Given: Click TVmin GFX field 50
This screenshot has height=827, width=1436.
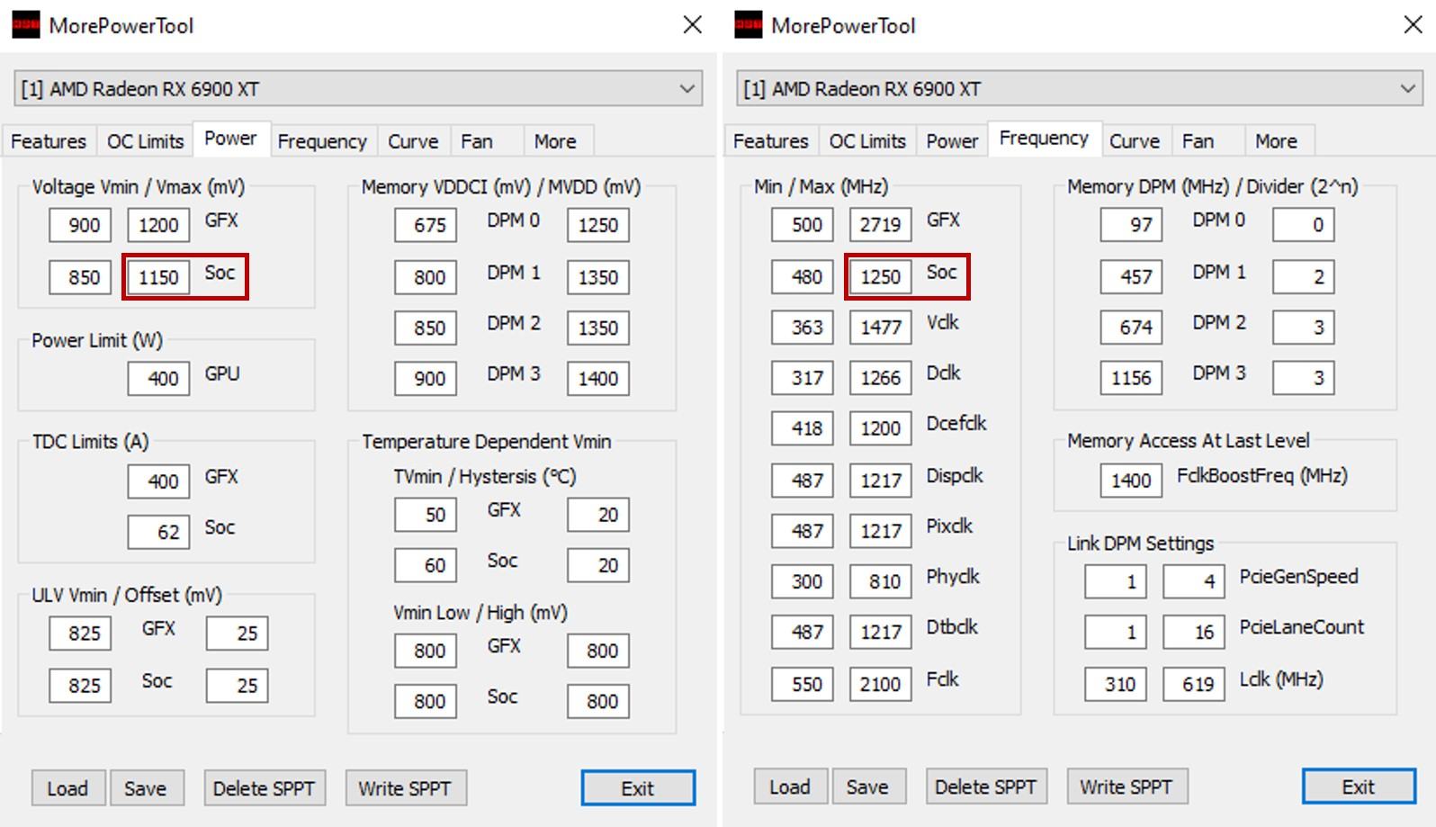Looking at the screenshot, I should [426, 515].
